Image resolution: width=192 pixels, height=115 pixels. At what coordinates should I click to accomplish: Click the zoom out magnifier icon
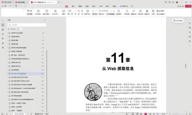pyautogui.click(x=79, y=11)
